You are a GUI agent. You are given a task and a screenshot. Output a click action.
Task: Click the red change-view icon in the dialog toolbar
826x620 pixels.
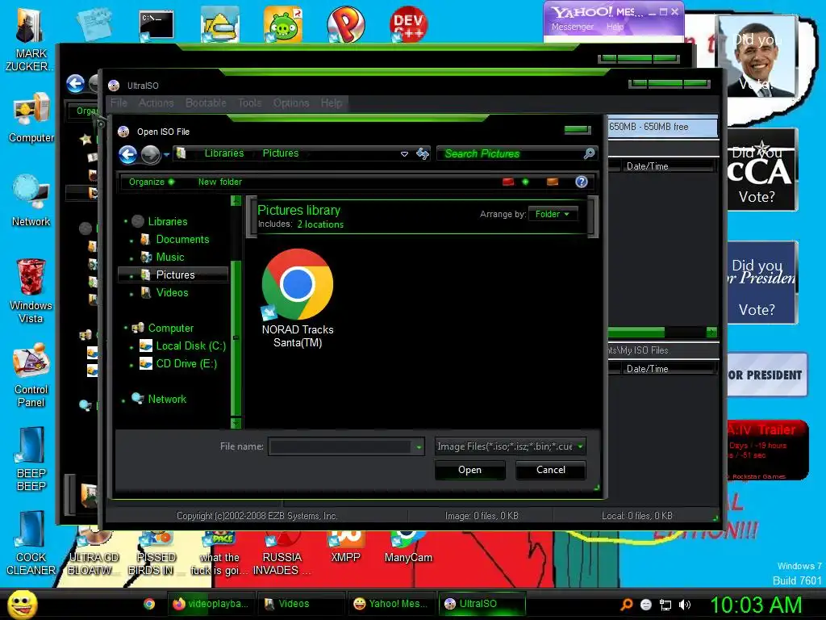coord(508,182)
